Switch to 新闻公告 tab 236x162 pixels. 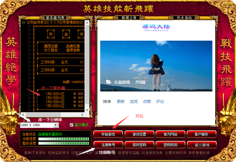coord(129,18)
